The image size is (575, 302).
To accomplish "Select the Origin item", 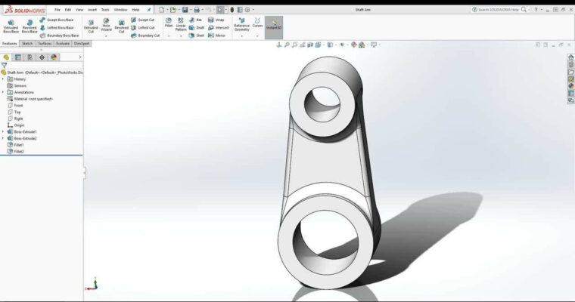I will click(x=16, y=125).
